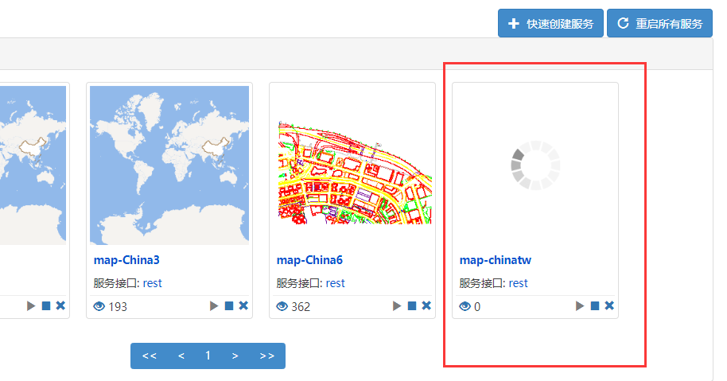Stop the map-chinatw service with its square icon
The width and height of the screenshot is (727, 381).
[595, 306]
